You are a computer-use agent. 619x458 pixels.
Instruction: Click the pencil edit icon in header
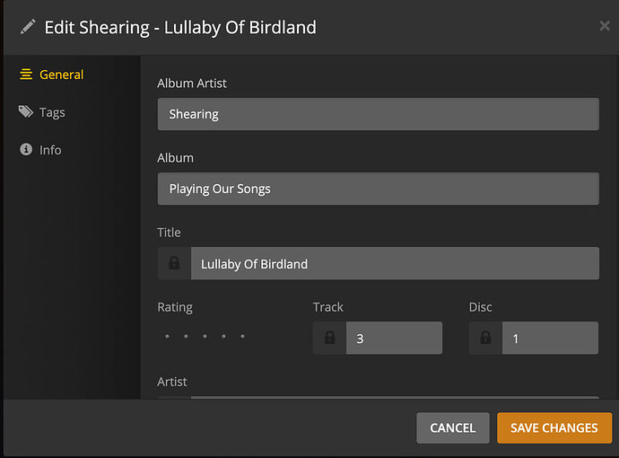pos(28,27)
